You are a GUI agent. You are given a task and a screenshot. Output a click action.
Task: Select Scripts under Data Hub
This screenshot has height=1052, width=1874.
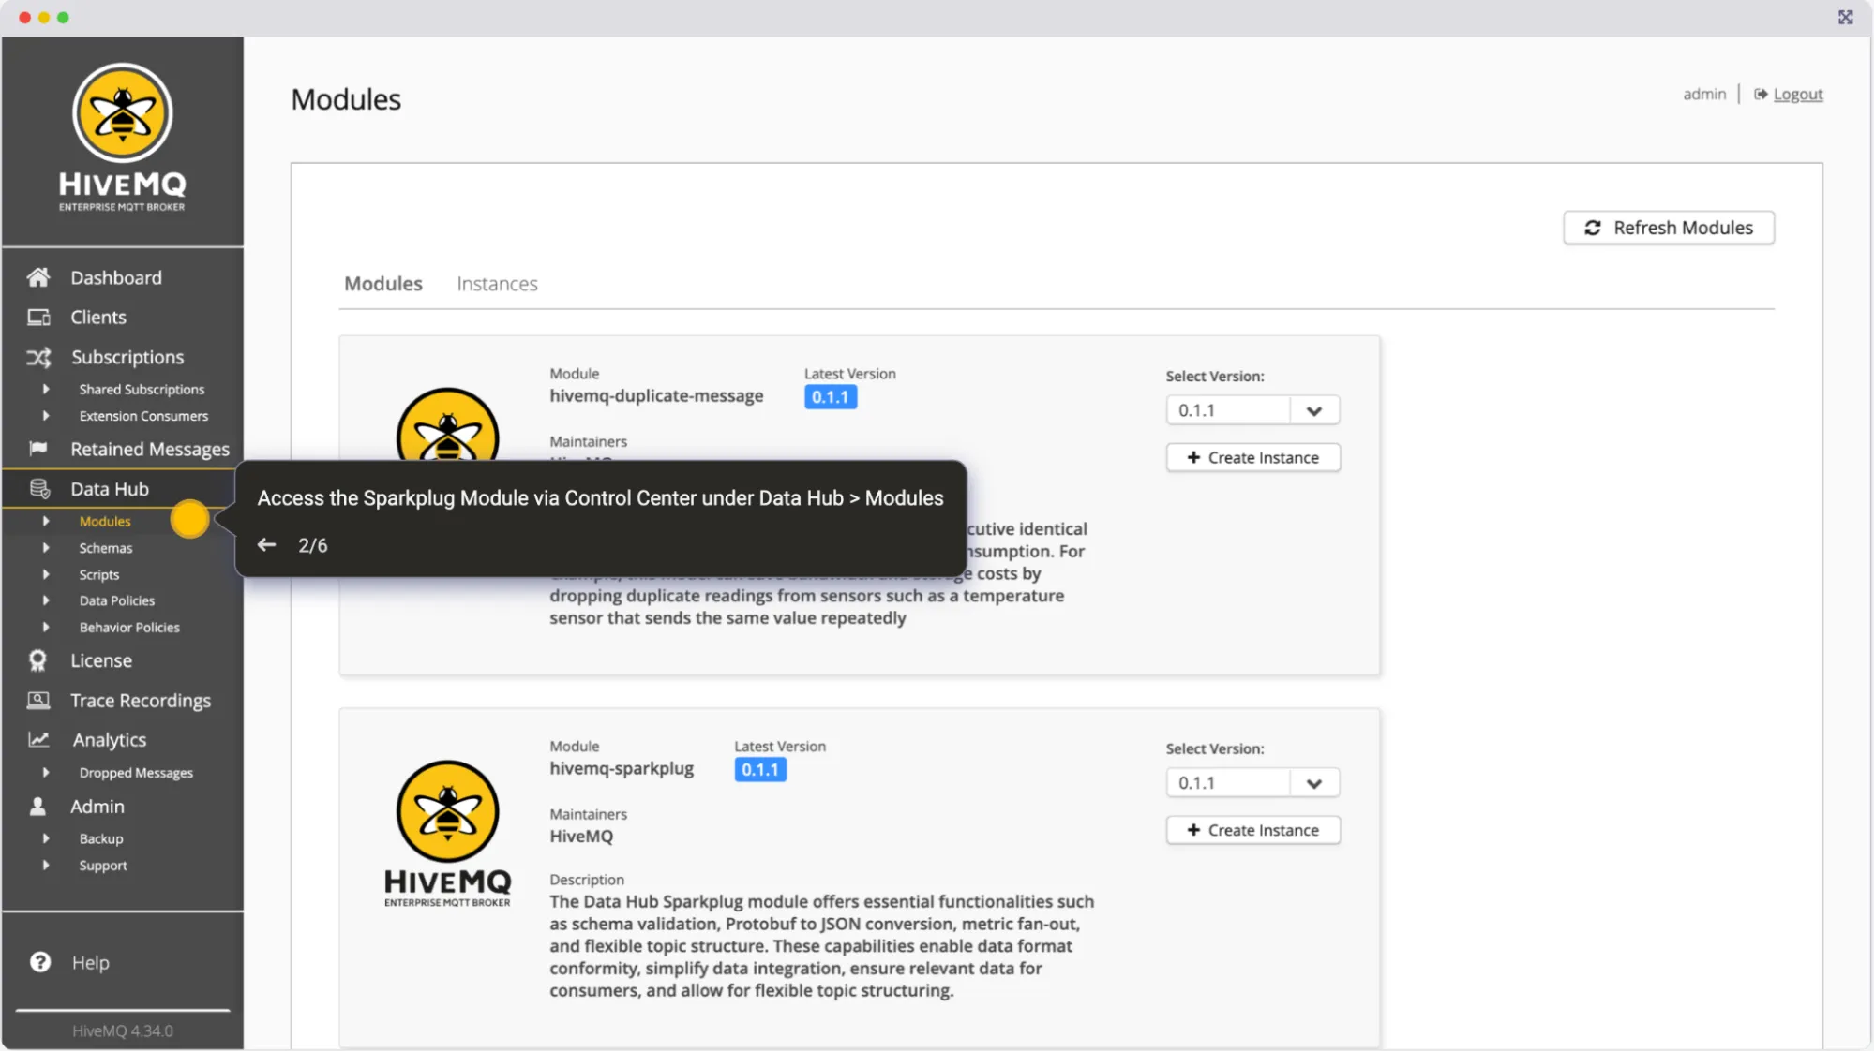(x=99, y=574)
